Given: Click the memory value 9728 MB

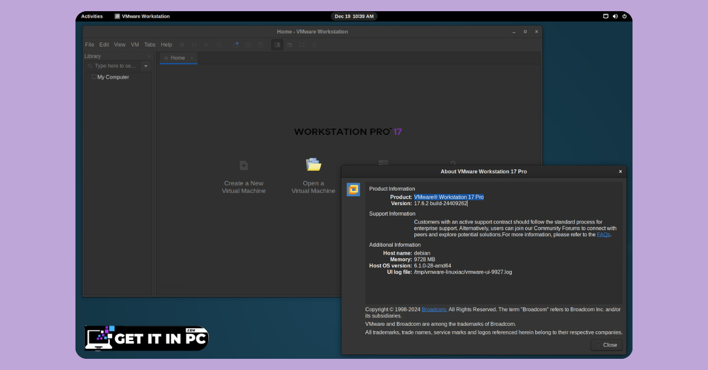Looking at the screenshot, I should coord(425,259).
